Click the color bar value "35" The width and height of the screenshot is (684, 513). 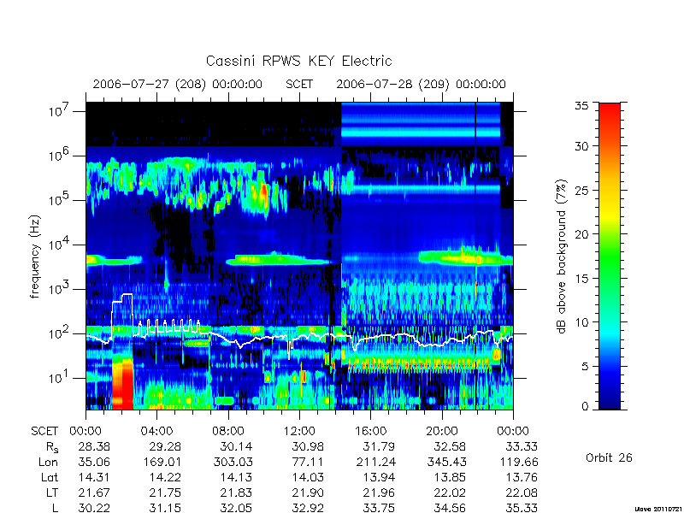point(581,106)
